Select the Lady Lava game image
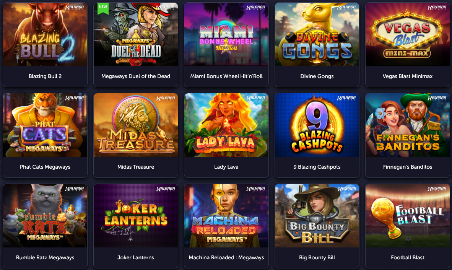Viewport: 452px width, 270px height. click(226, 125)
